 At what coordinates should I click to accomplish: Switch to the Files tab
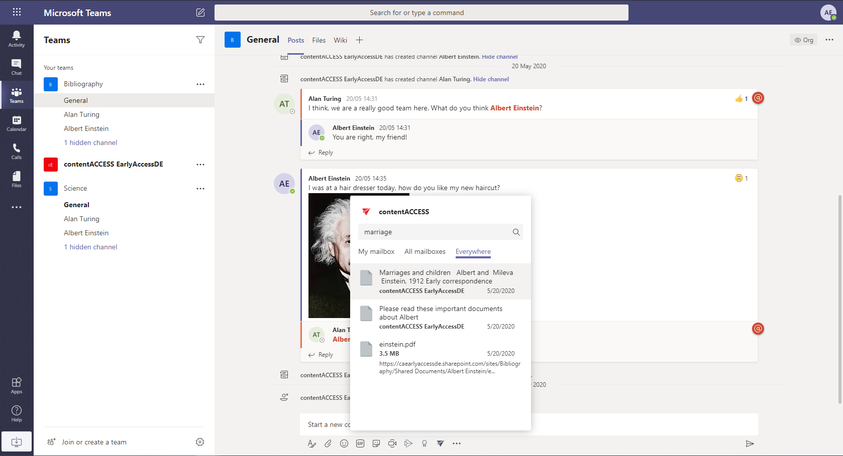(x=319, y=40)
